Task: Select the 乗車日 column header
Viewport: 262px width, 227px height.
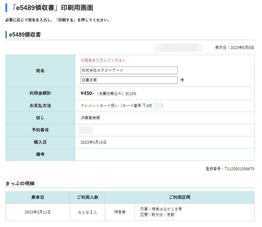Action: coord(38,198)
